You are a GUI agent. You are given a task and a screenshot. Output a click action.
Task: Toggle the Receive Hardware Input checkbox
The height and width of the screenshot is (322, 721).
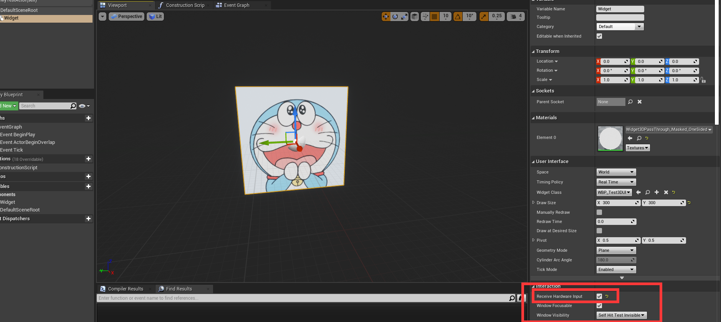(599, 296)
